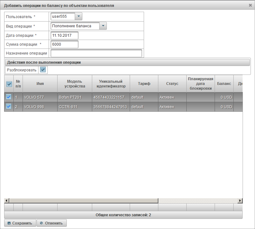Image resolution: width=255 pixels, height=229 pixels.
Task: Uncheck the VOLVO 577 row checkbox
Action: pyautogui.click(x=9, y=97)
